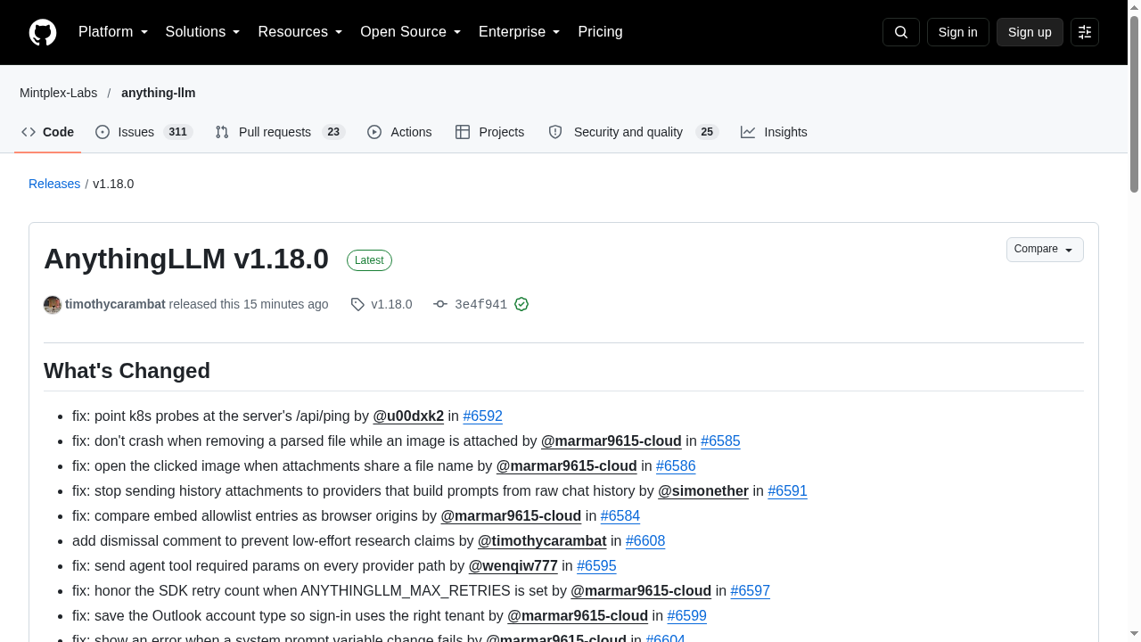Click the verified commit checkmark badge

521,304
